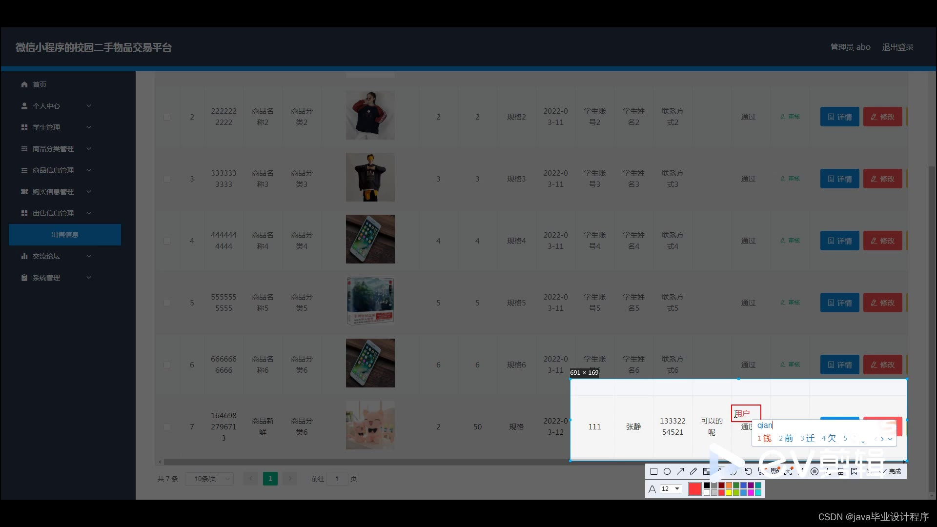Click 退出登录 link in header

coord(897,47)
